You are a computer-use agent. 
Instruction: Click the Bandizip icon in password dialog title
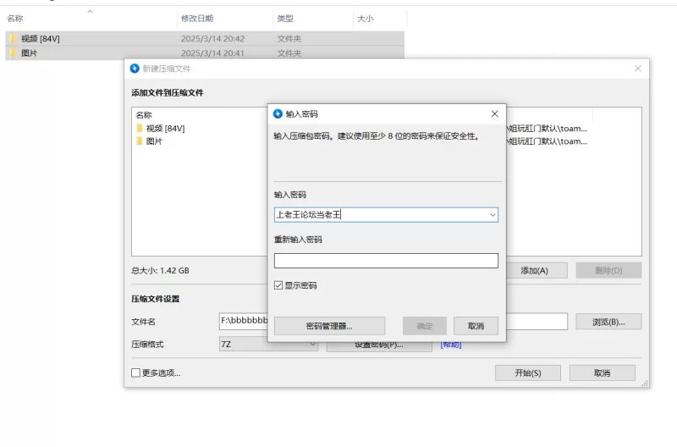click(278, 113)
